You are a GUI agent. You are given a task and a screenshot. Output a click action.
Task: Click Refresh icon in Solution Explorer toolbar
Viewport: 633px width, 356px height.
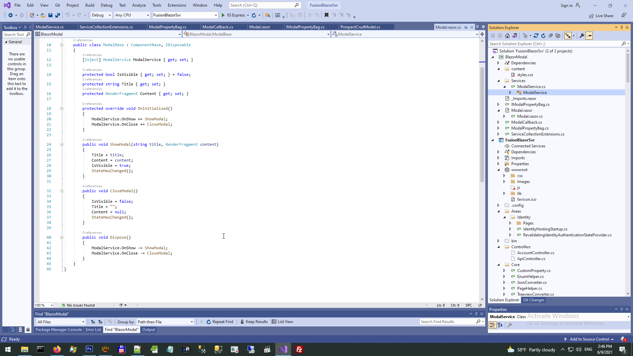pos(543,36)
